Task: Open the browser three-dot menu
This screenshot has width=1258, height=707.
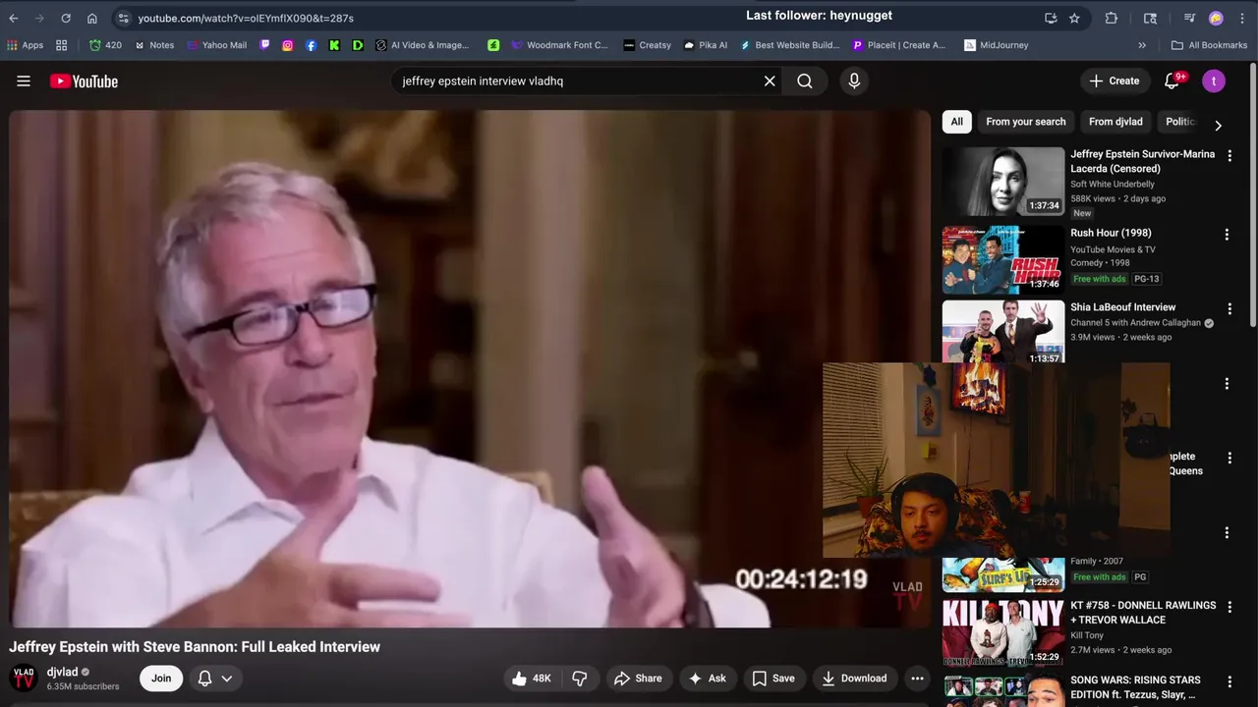Action: coord(1242,18)
